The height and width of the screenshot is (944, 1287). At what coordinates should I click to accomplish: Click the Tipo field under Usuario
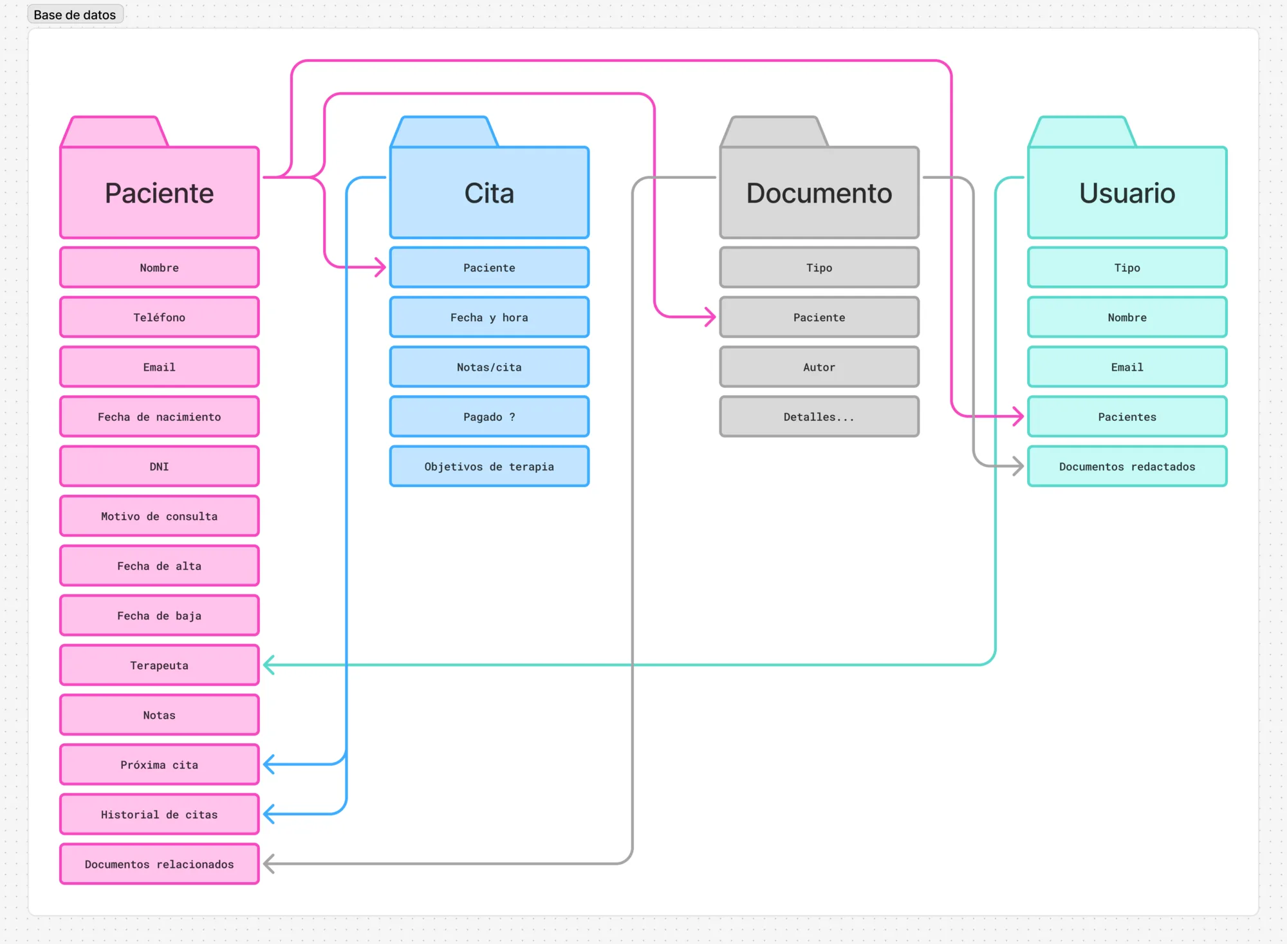[1127, 268]
